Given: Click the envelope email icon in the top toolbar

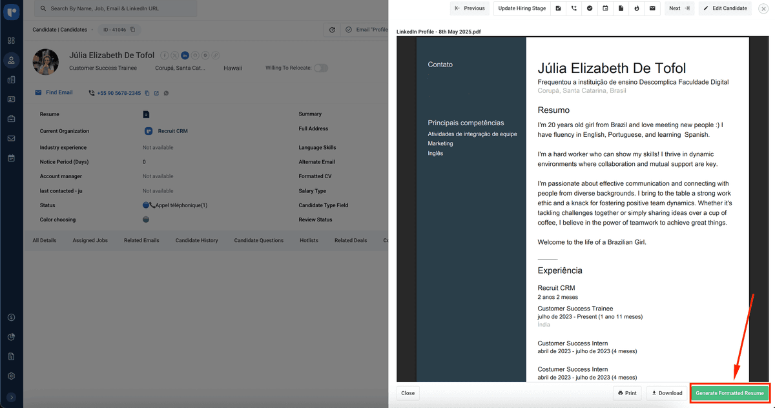Looking at the screenshot, I should [653, 8].
